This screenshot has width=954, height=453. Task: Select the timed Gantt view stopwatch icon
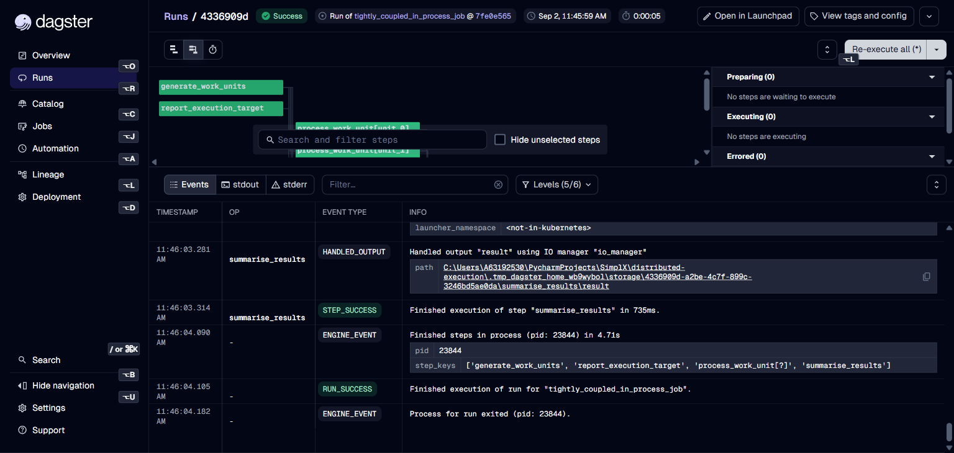[212, 50]
